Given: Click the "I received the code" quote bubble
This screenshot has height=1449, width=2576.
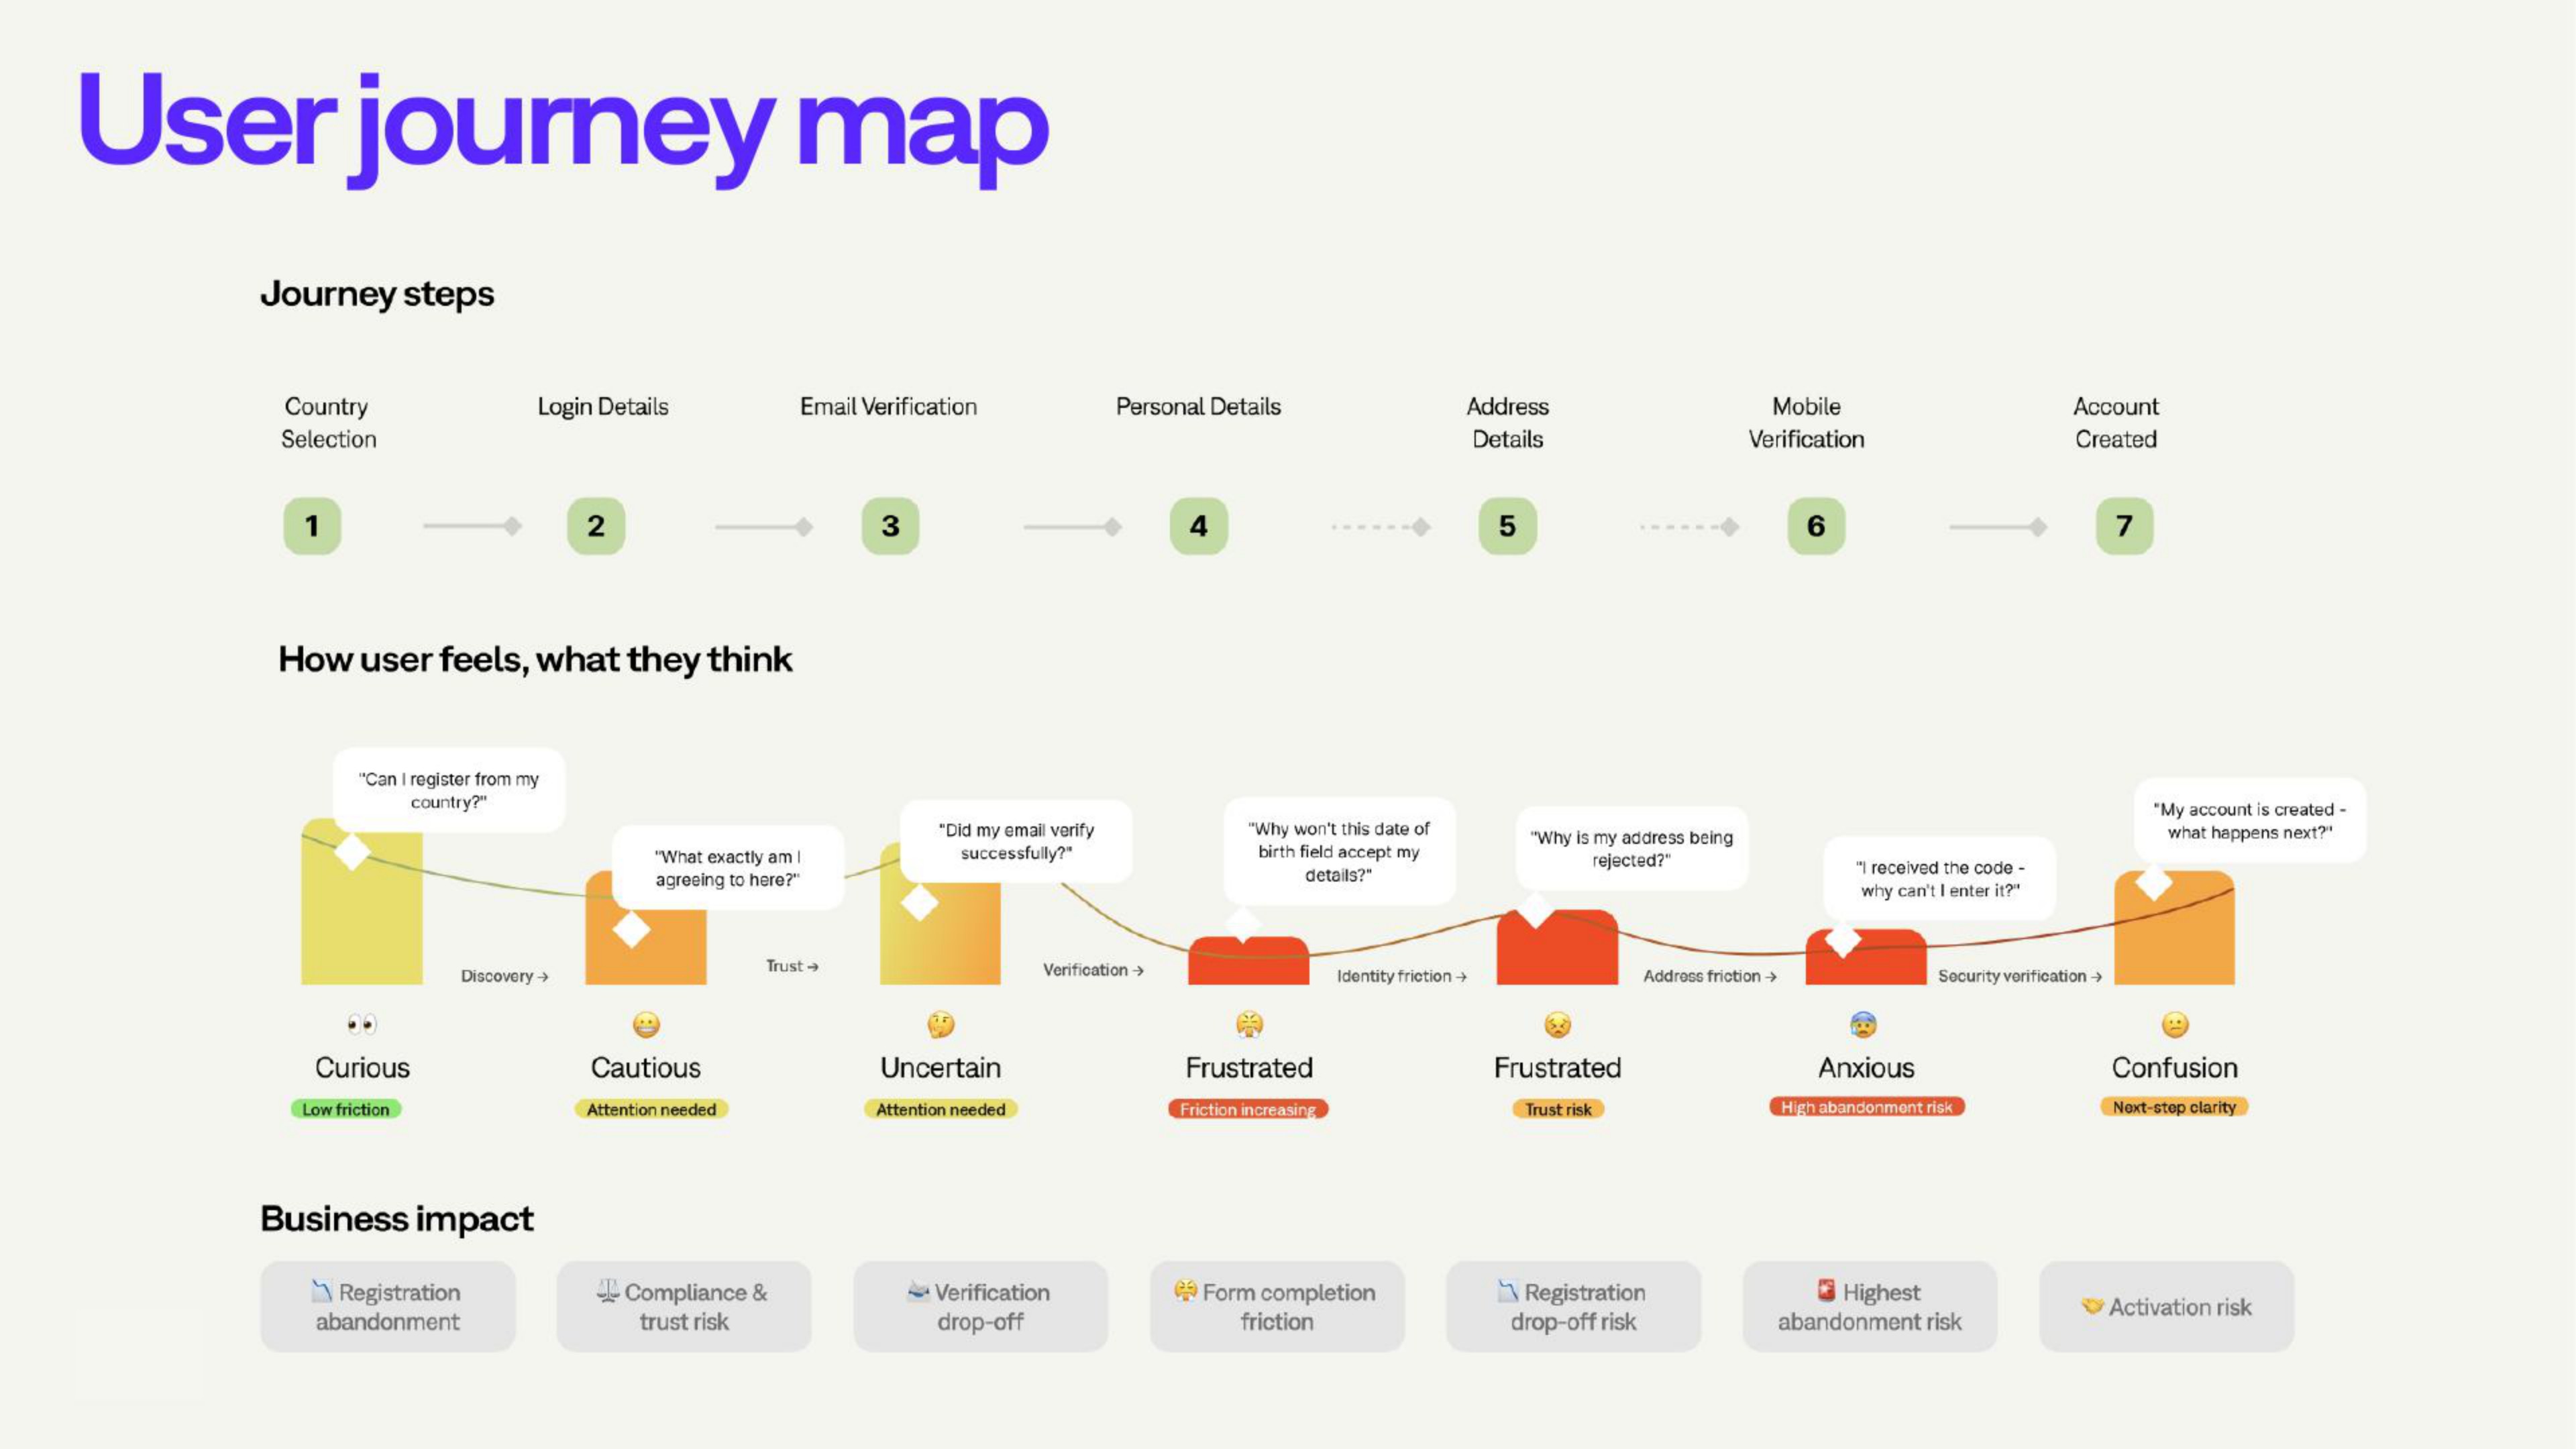Looking at the screenshot, I should pos(1940,878).
